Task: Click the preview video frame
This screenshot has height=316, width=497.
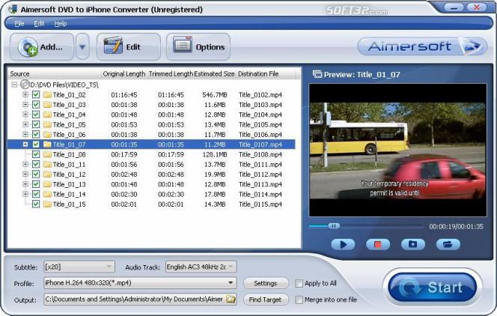Action: [x=397, y=151]
